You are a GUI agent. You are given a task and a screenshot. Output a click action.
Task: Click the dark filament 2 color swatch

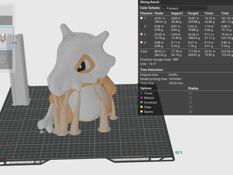[142, 26]
